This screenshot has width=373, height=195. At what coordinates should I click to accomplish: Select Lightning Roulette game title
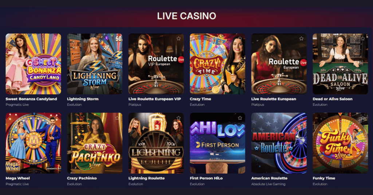pos(146,178)
